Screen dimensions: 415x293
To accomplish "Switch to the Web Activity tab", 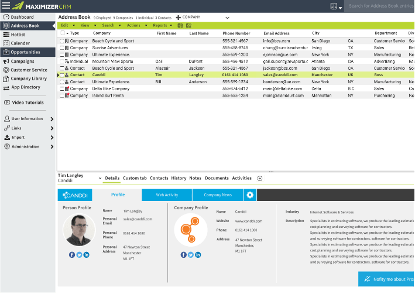I will coord(167,195).
